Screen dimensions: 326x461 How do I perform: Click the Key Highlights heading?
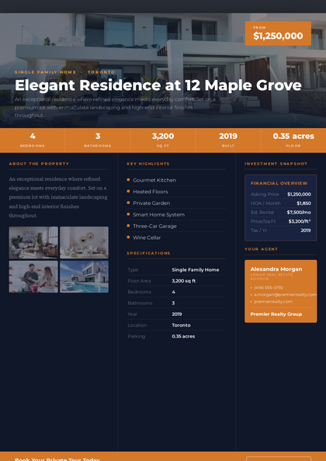click(148, 164)
